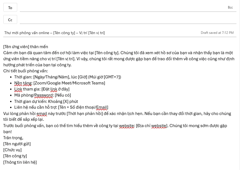This screenshot has width=240, height=170.
Task: Show the Bcc field
Action: click(x=230, y=7)
